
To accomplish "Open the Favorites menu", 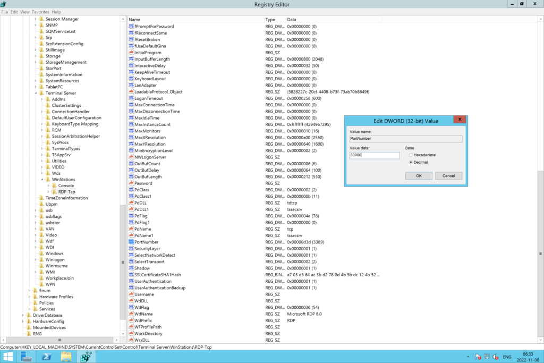I will point(41,11).
